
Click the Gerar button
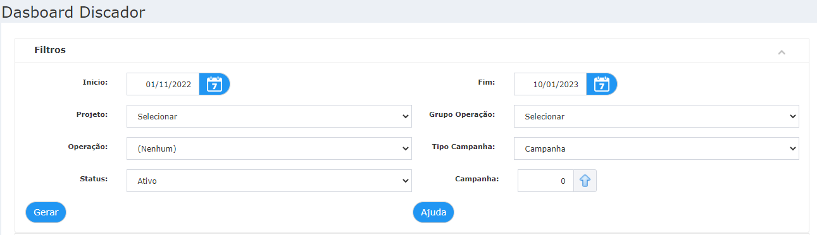pyautogui.click(x=46, y=212)
